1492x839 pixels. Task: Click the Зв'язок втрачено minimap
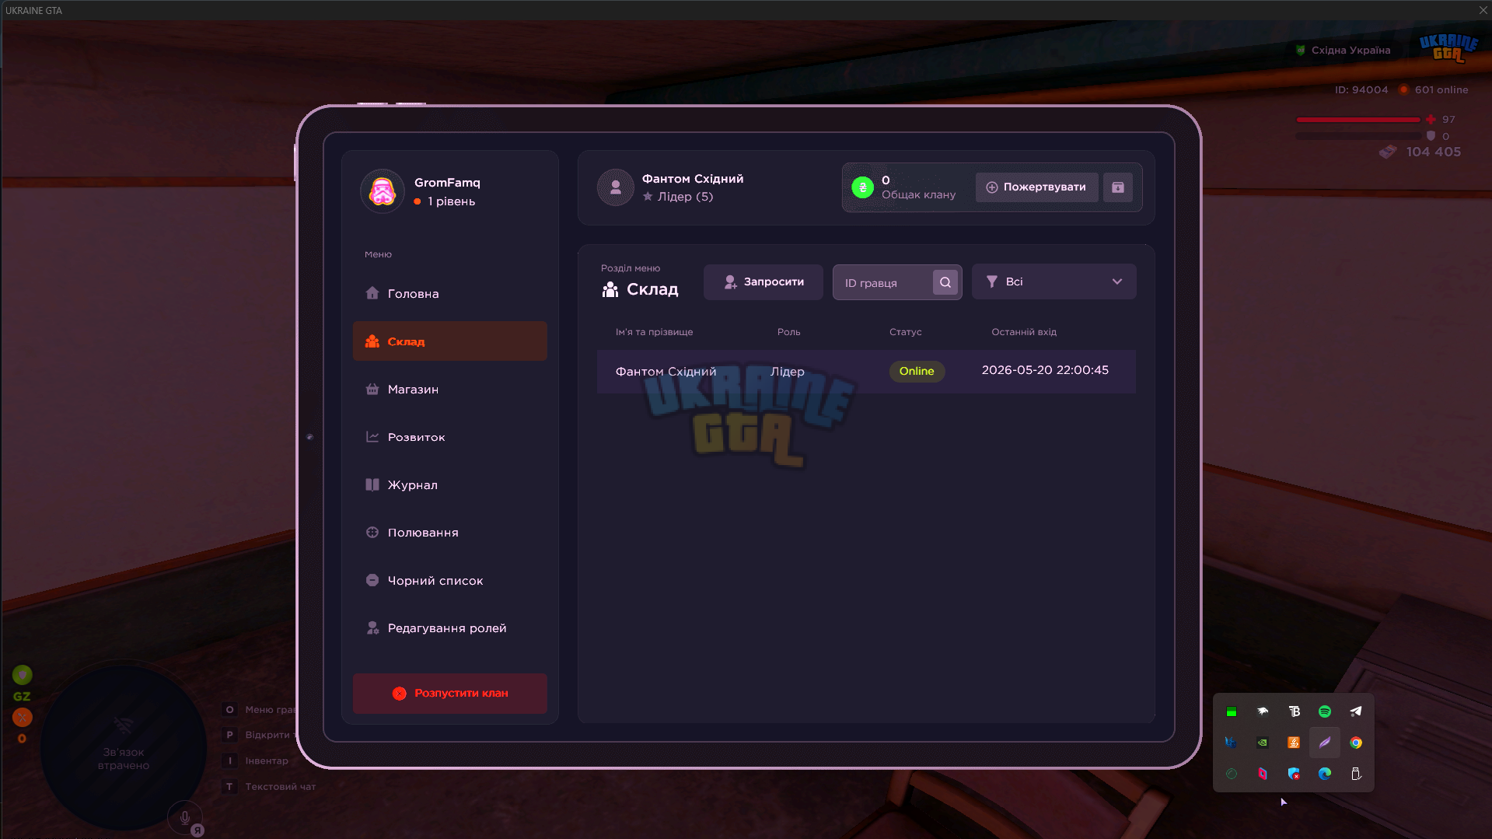(x=124, y=748)
